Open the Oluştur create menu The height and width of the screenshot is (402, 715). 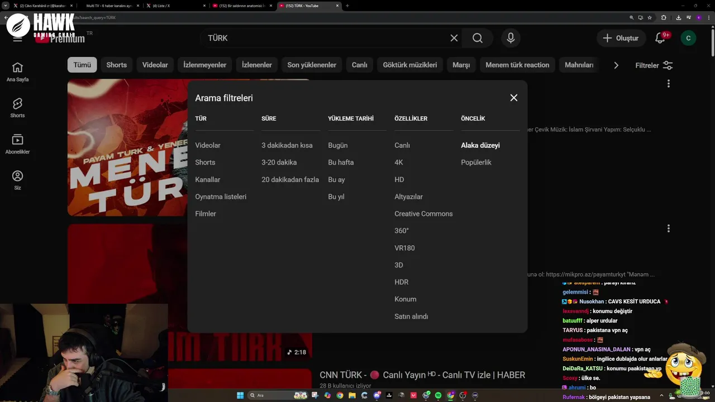tap(620, 38)
